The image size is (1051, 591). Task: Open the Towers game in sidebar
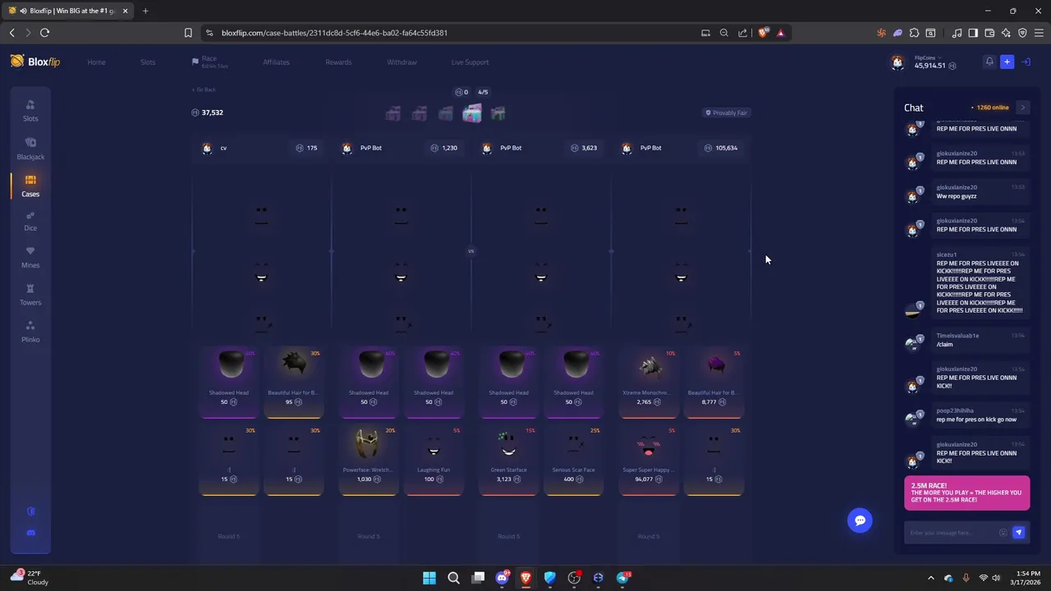[30, 295]
